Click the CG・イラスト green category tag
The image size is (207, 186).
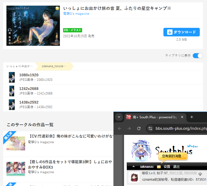pyautogui.click(x=72, y=30)
